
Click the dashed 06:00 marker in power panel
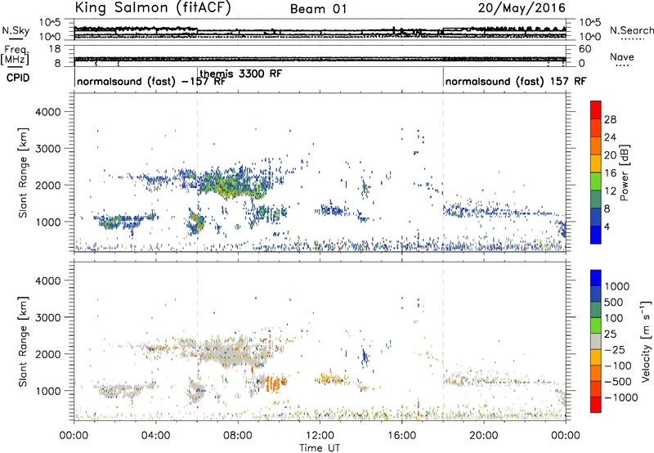point(197,173)
